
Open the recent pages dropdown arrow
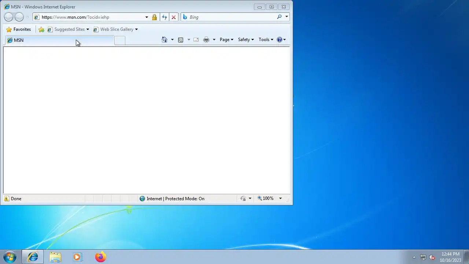pos(27,17)
